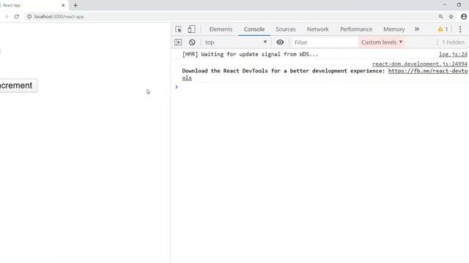This screenshot has height=263, width=469.
Task: Open the zoom magnifier in the address bar
Action: (441, 17)
